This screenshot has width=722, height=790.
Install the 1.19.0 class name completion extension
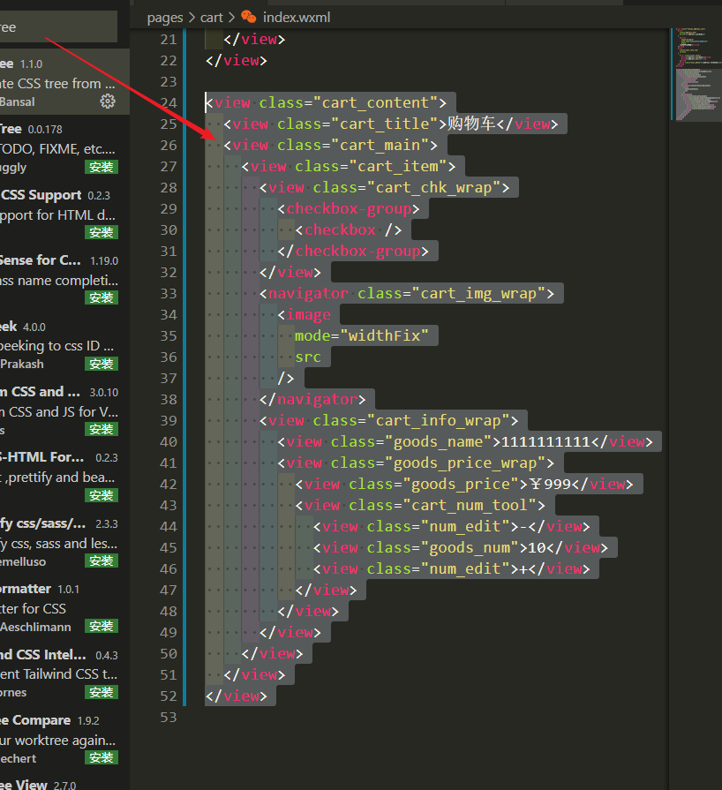point(102,297)
